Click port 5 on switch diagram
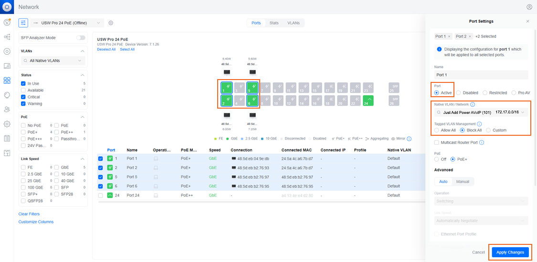537x262 pixels. click(x=253, y=88)
